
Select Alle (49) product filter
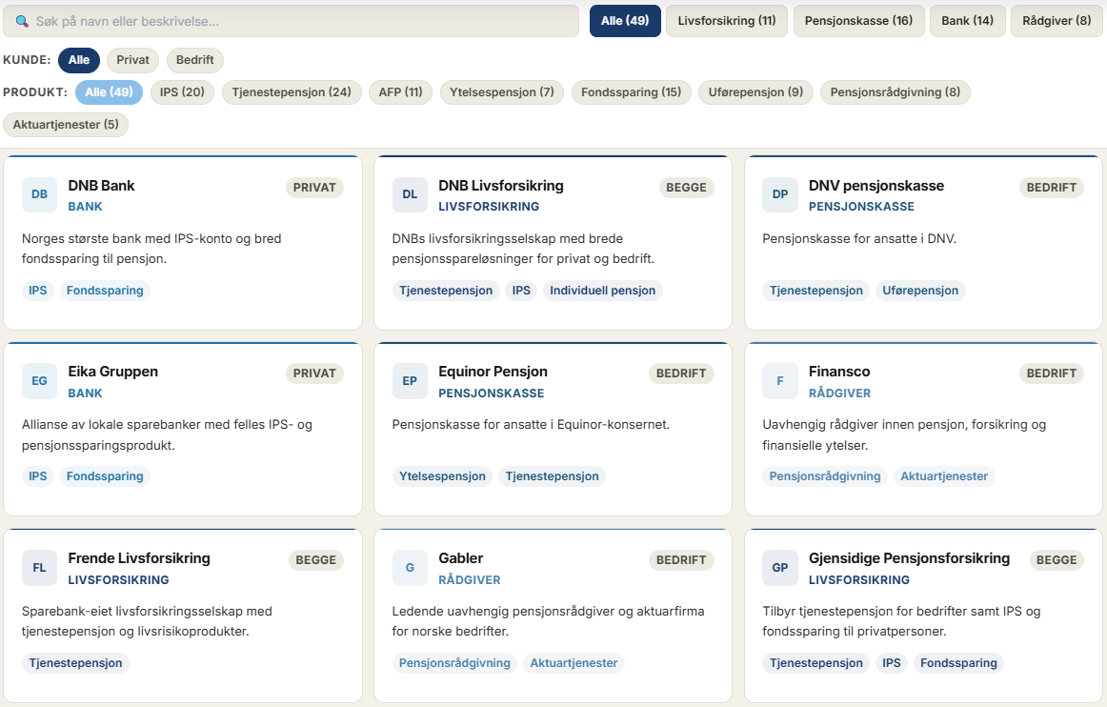[109, 92]
